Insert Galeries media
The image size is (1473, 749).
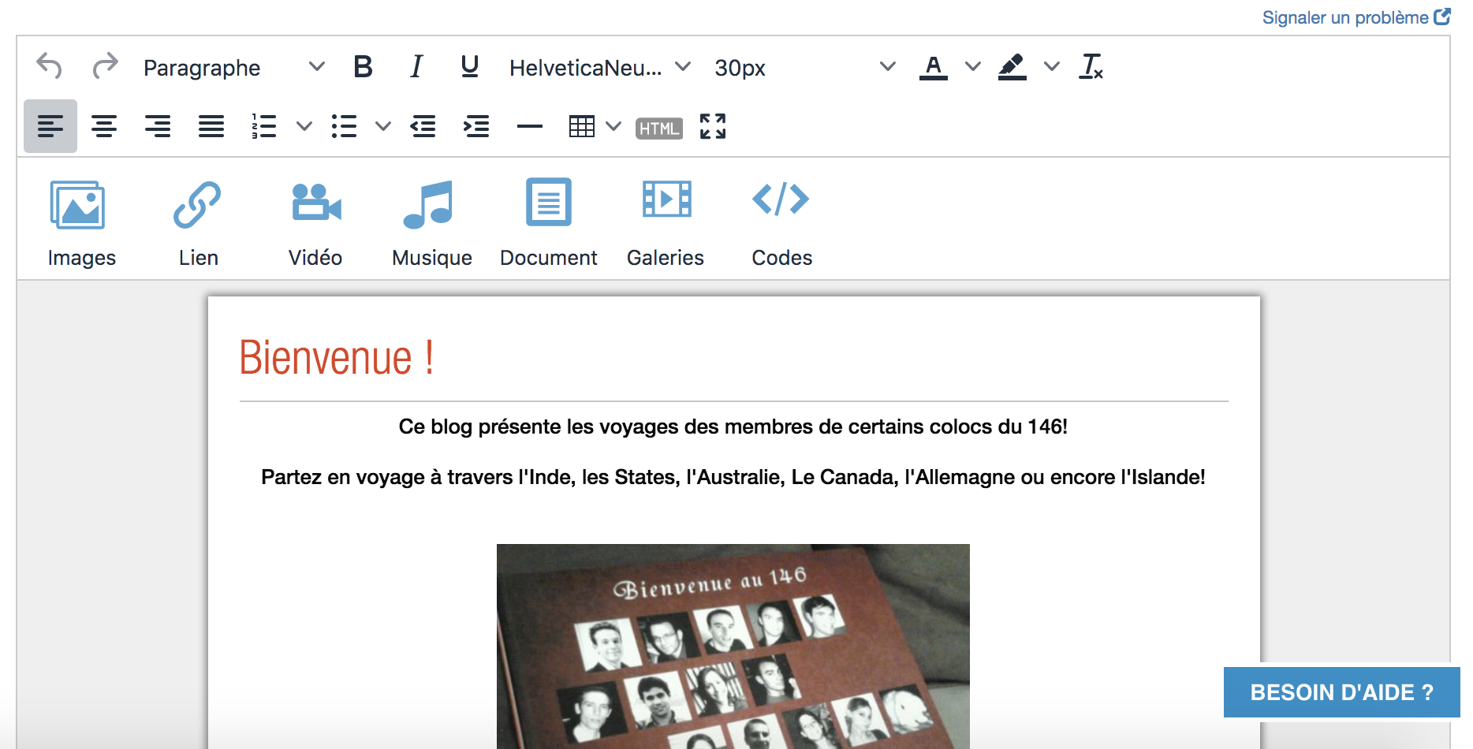666,222
